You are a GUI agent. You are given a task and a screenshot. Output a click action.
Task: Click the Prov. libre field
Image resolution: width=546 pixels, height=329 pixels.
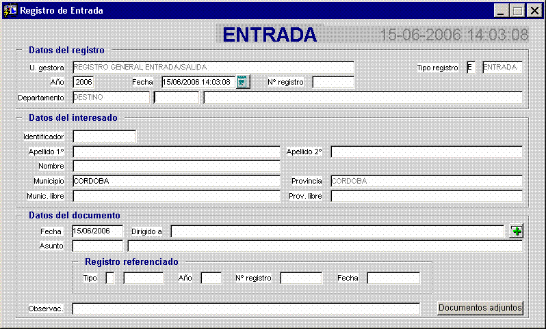click(426, 196)
